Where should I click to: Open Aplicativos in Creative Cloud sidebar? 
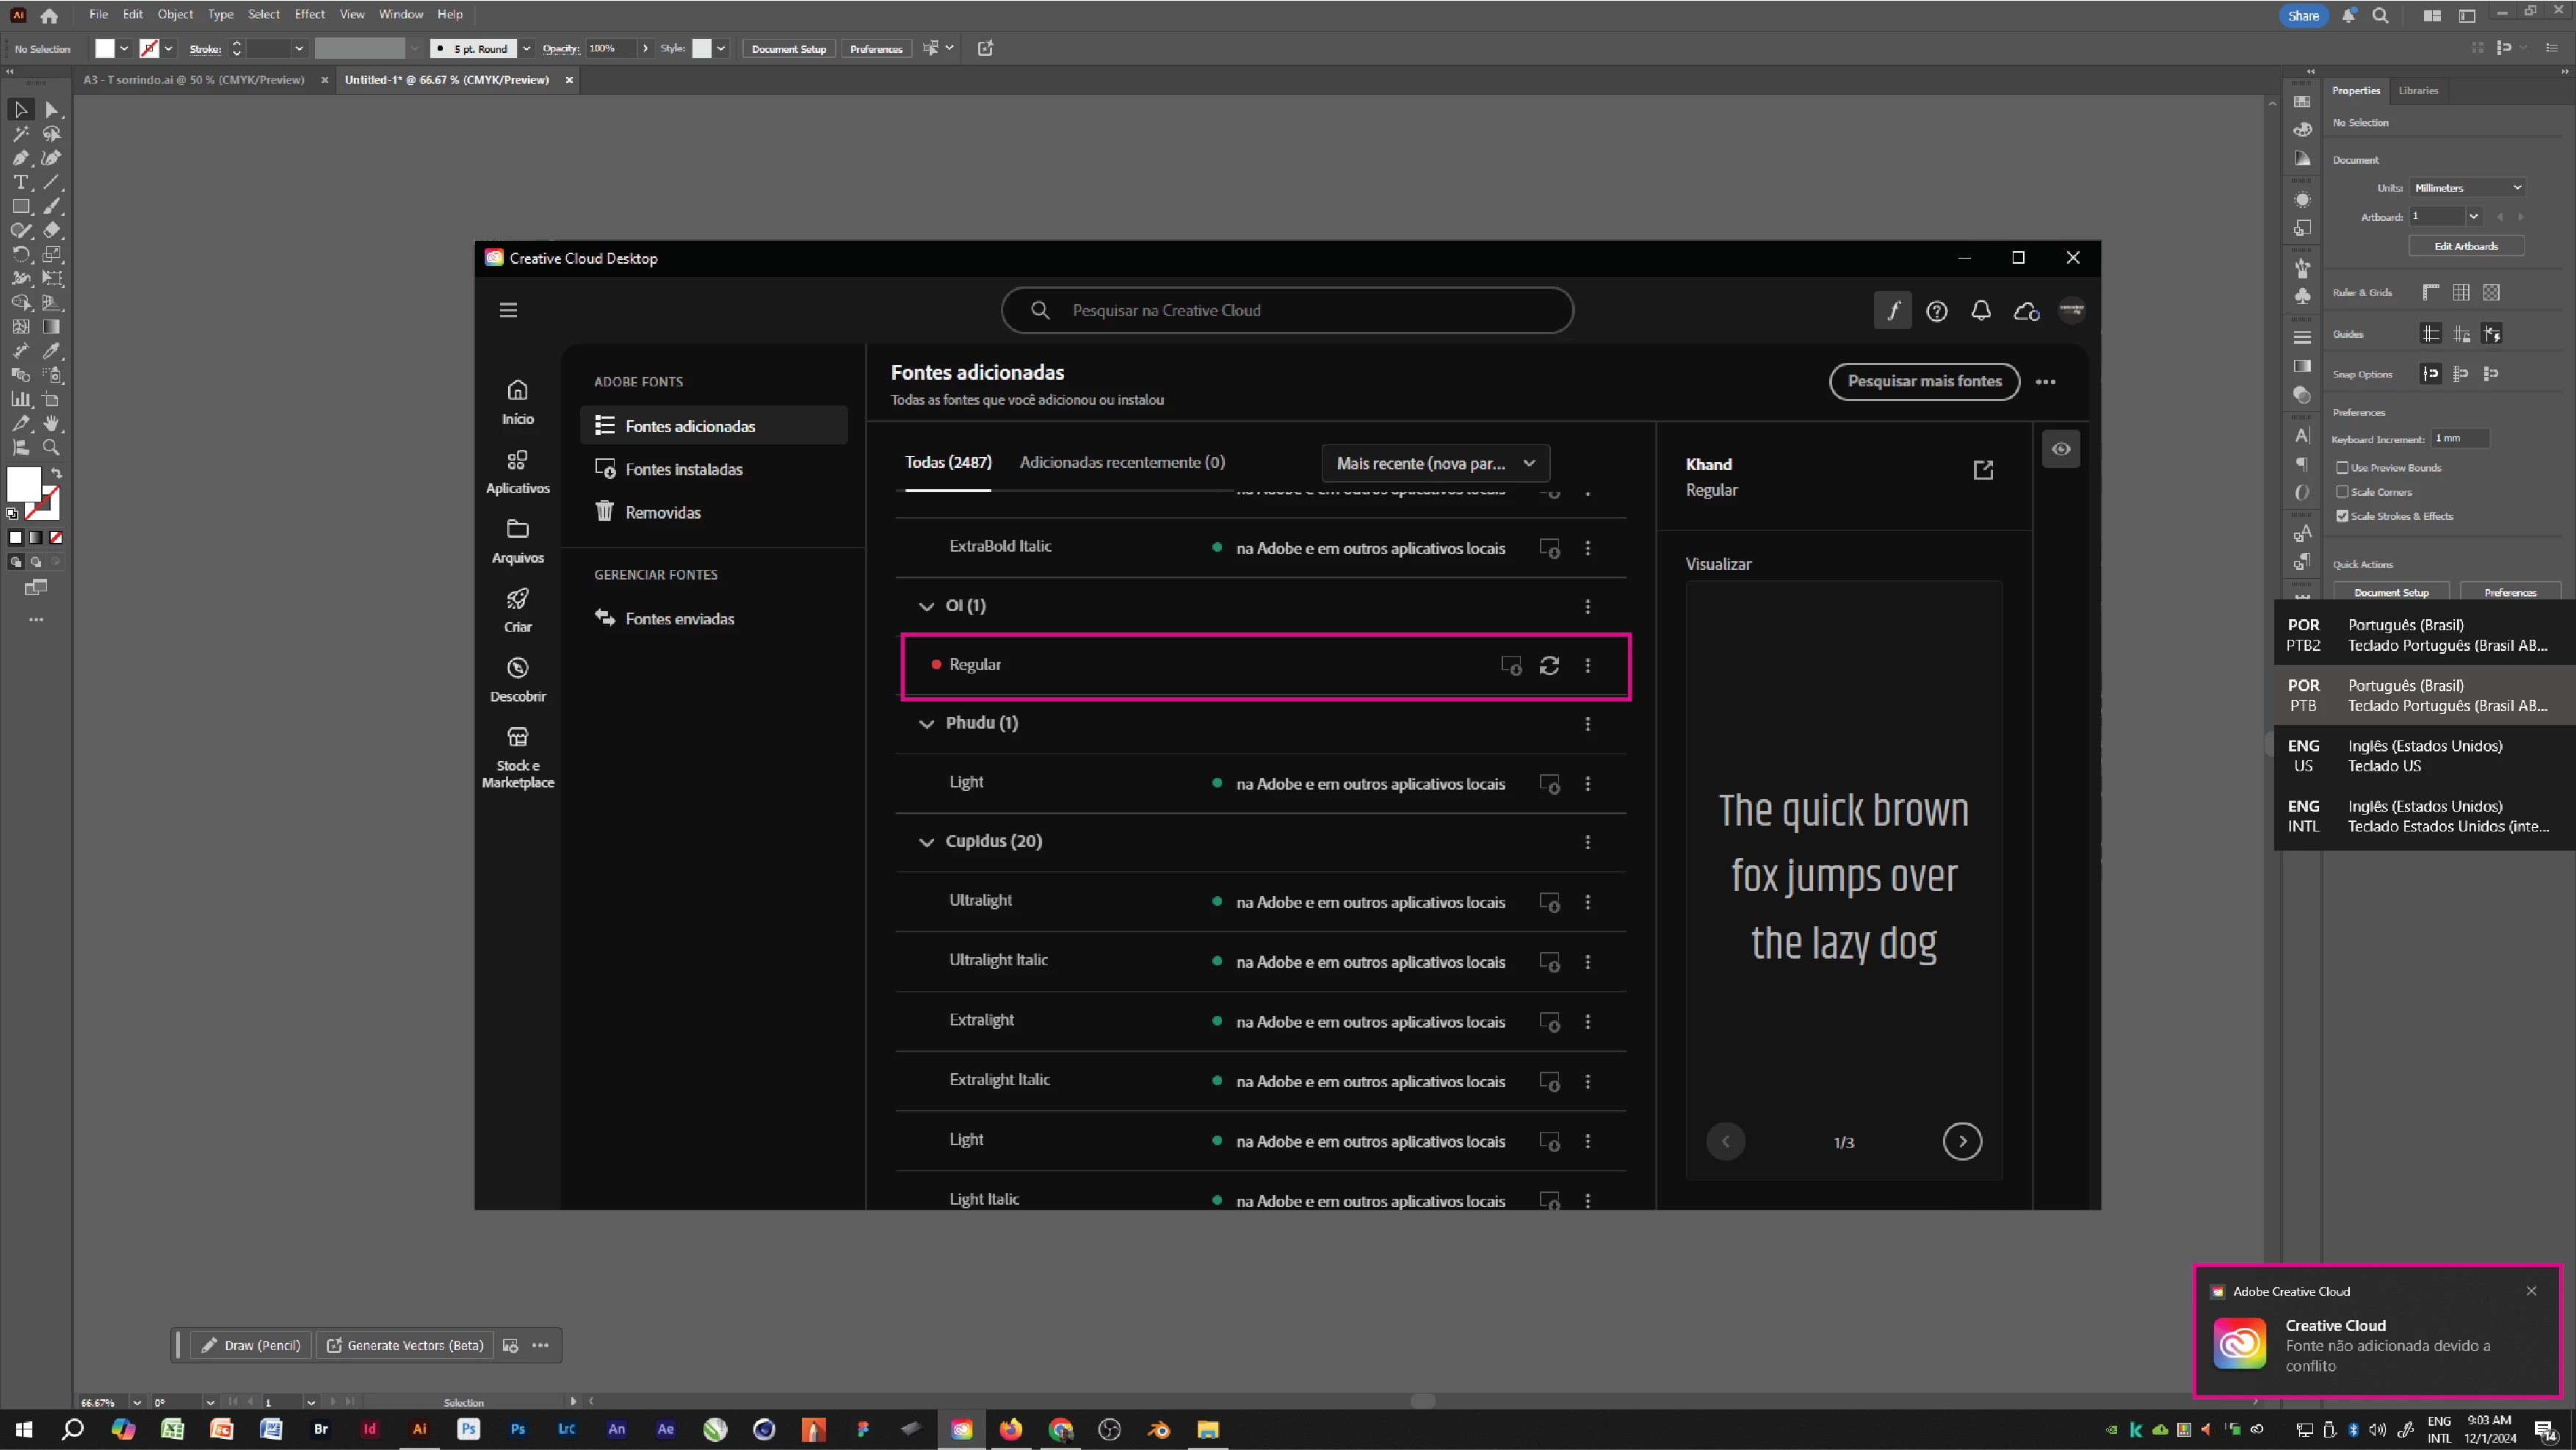[x=517, y=472]
